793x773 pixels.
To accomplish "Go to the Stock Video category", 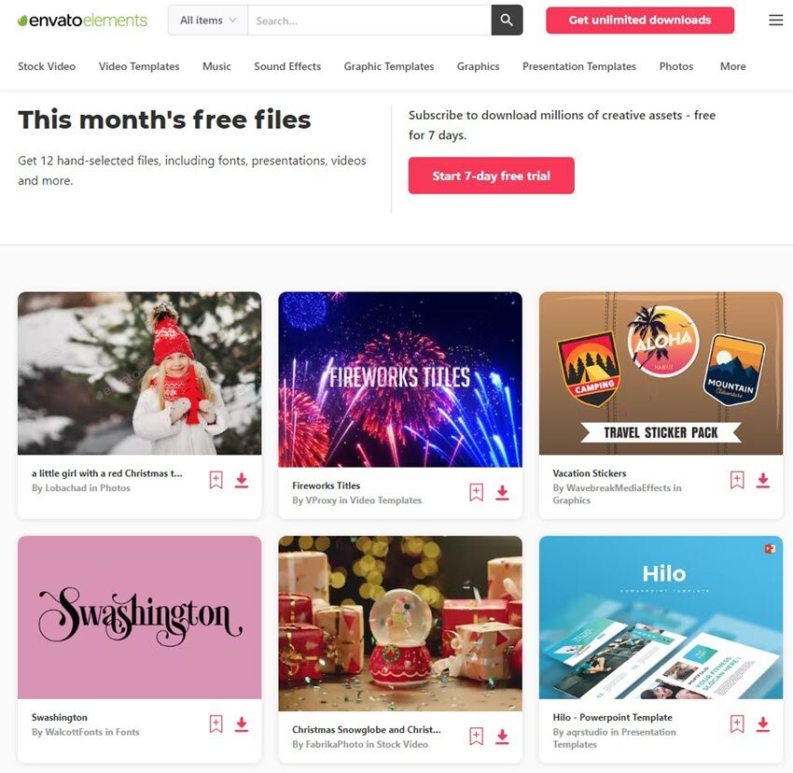I will pyautogui.click(x=47, y=66).
